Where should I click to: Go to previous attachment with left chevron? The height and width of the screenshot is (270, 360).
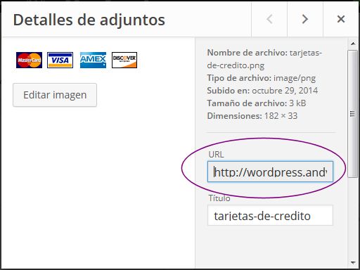[269, 19]
